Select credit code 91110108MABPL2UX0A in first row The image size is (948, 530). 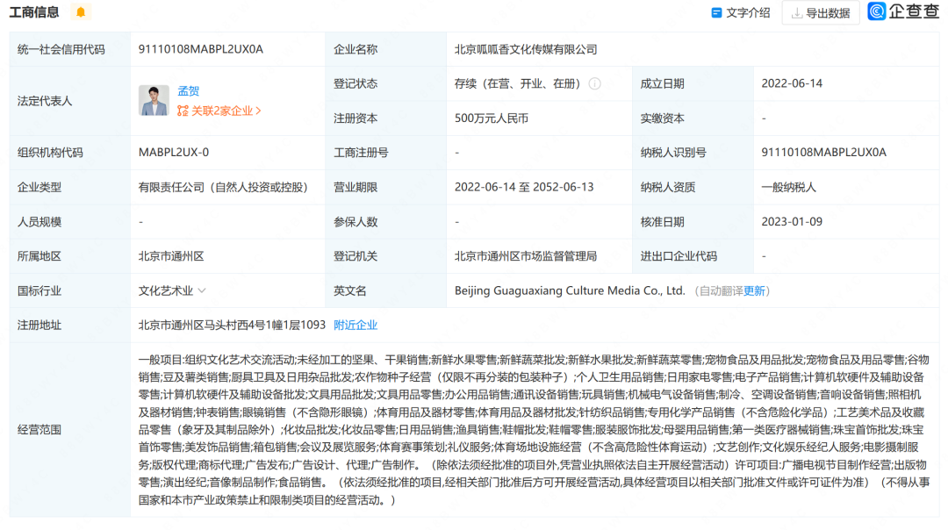201,49
